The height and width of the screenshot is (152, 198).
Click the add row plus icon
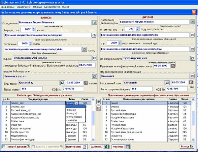point(98,102)
